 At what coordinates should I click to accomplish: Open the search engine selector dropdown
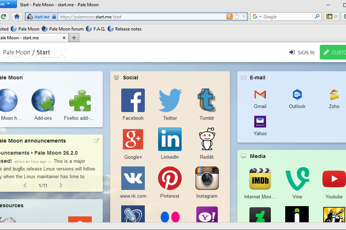click(257, 17)
